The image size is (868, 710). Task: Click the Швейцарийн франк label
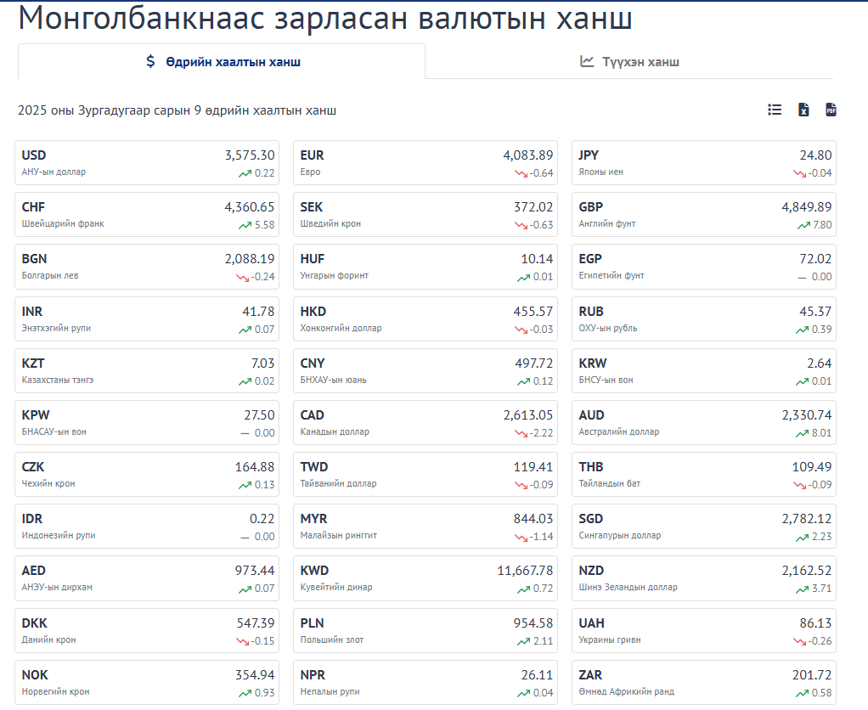[63, 223]
